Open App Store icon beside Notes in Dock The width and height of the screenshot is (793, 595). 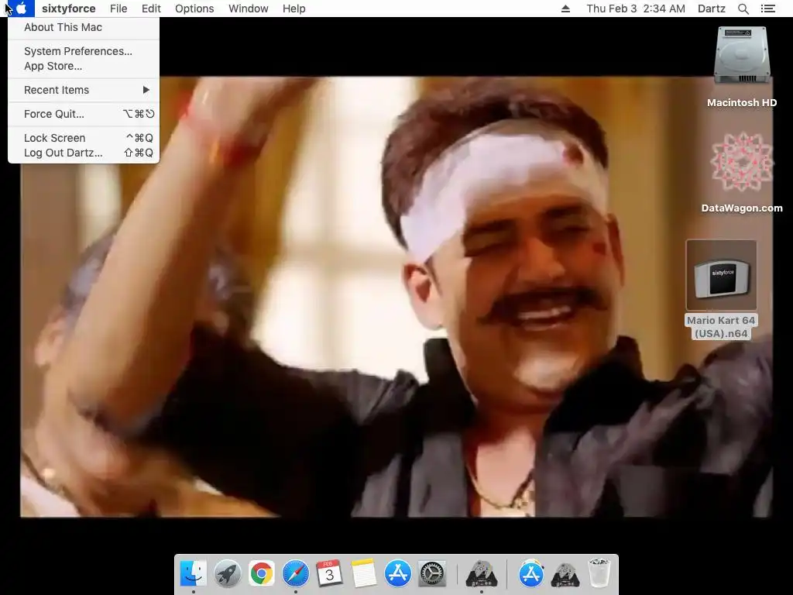tap(397, 574)
